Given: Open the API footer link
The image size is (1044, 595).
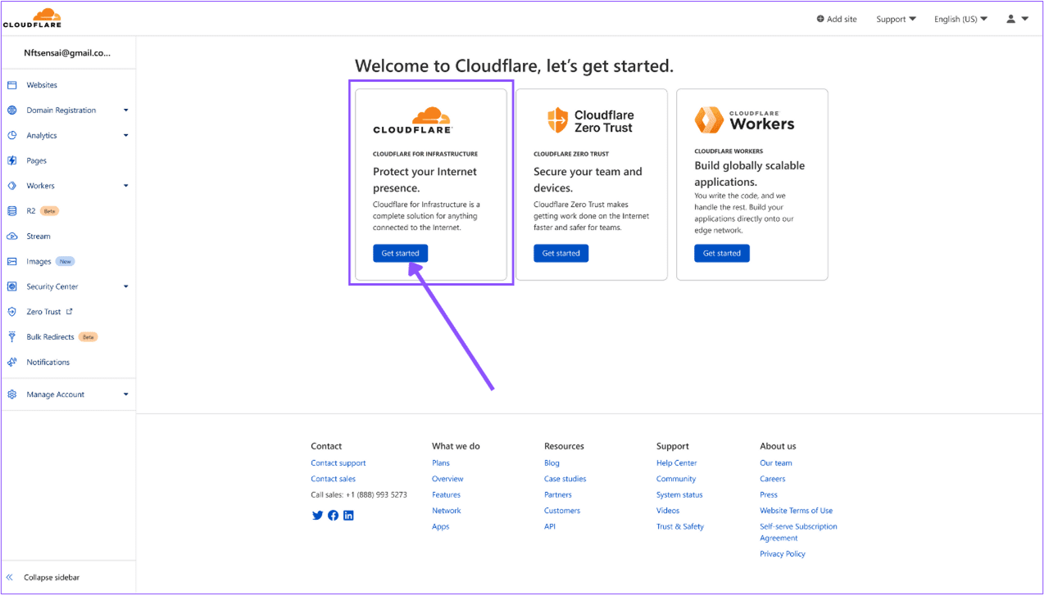Looking at the screenshot, I should pos(550,527).
